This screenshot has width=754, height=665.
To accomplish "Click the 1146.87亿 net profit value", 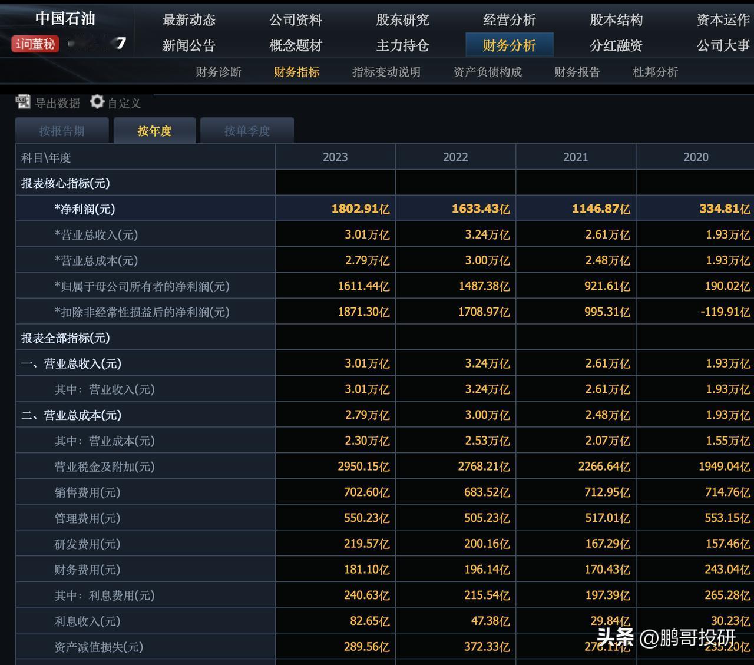I will pyautogui.click(x=601, y=209).
